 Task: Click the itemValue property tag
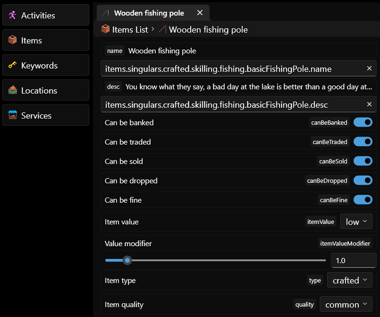pos(321,221)
